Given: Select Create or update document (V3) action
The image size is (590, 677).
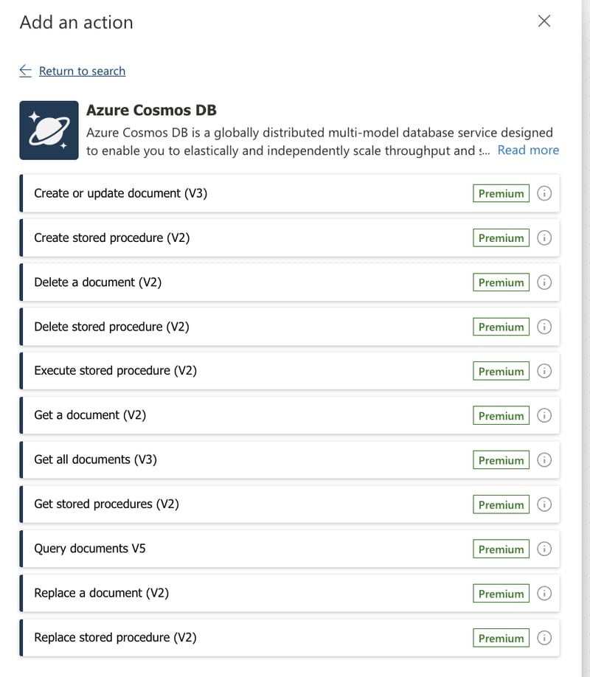Looking at the screenshot, I should (120, 193).
